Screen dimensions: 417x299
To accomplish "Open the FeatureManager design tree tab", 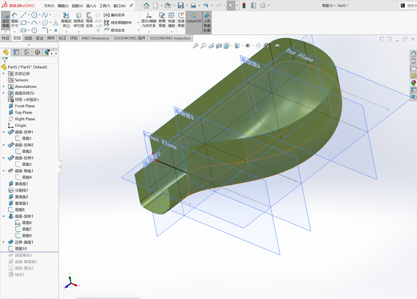I will 6,52.
